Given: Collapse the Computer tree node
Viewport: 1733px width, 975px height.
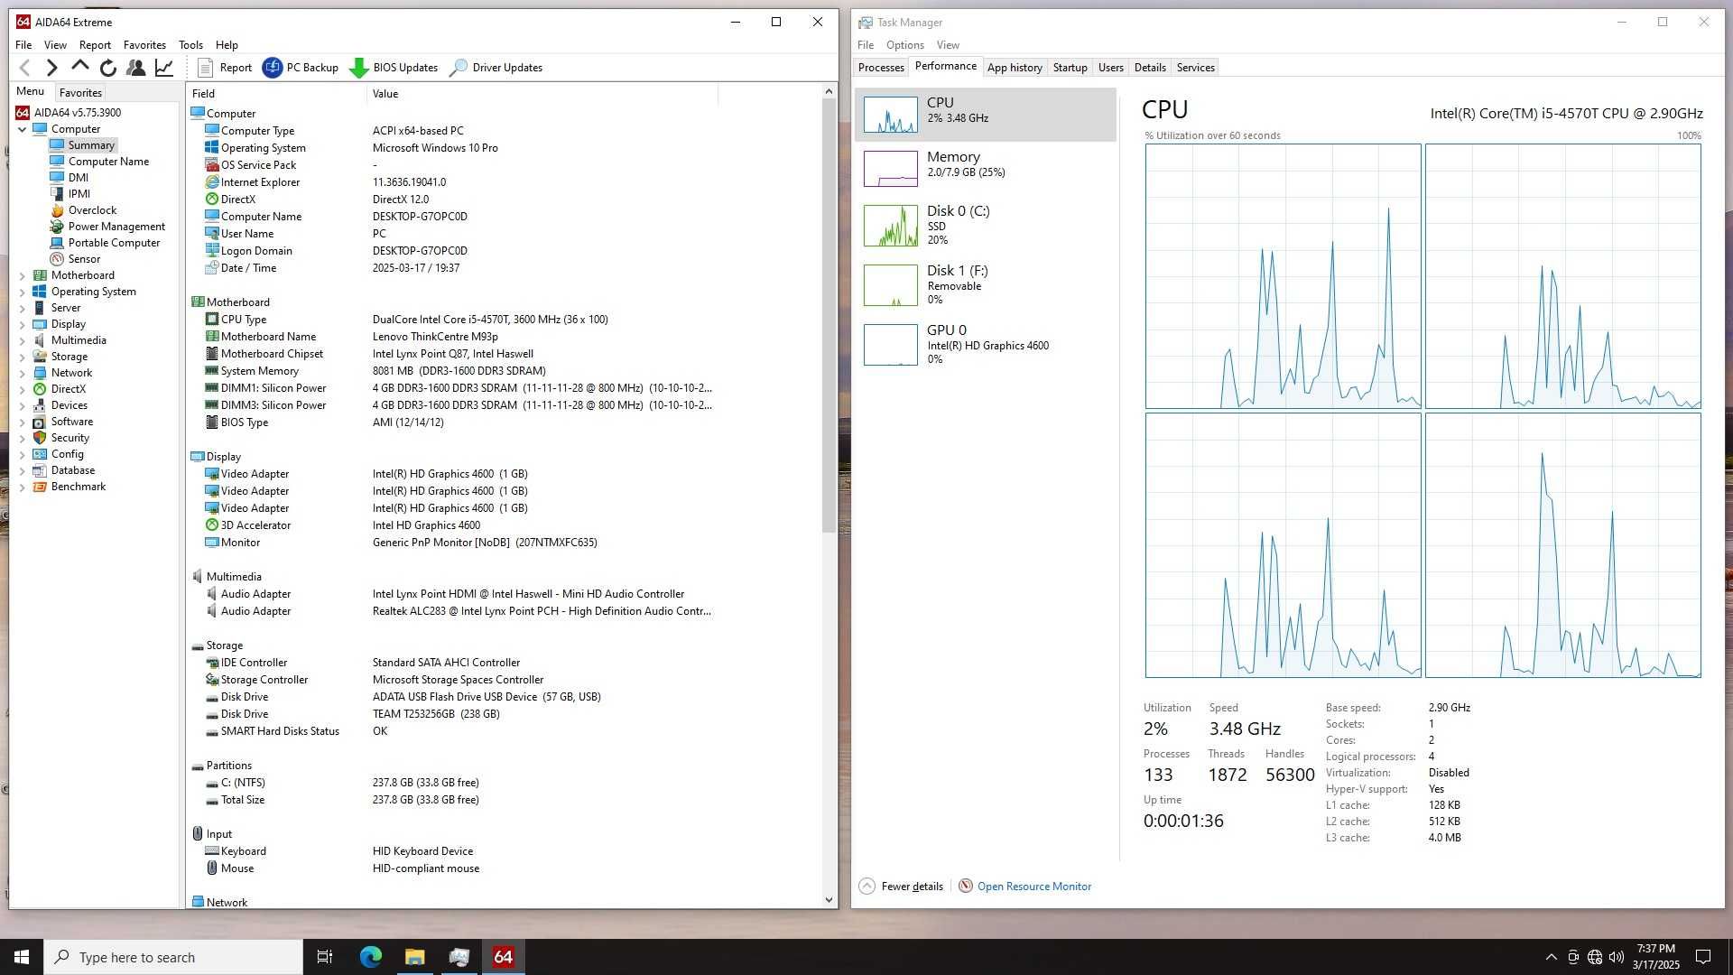Looking at the screenshot, I should [23, 129].
